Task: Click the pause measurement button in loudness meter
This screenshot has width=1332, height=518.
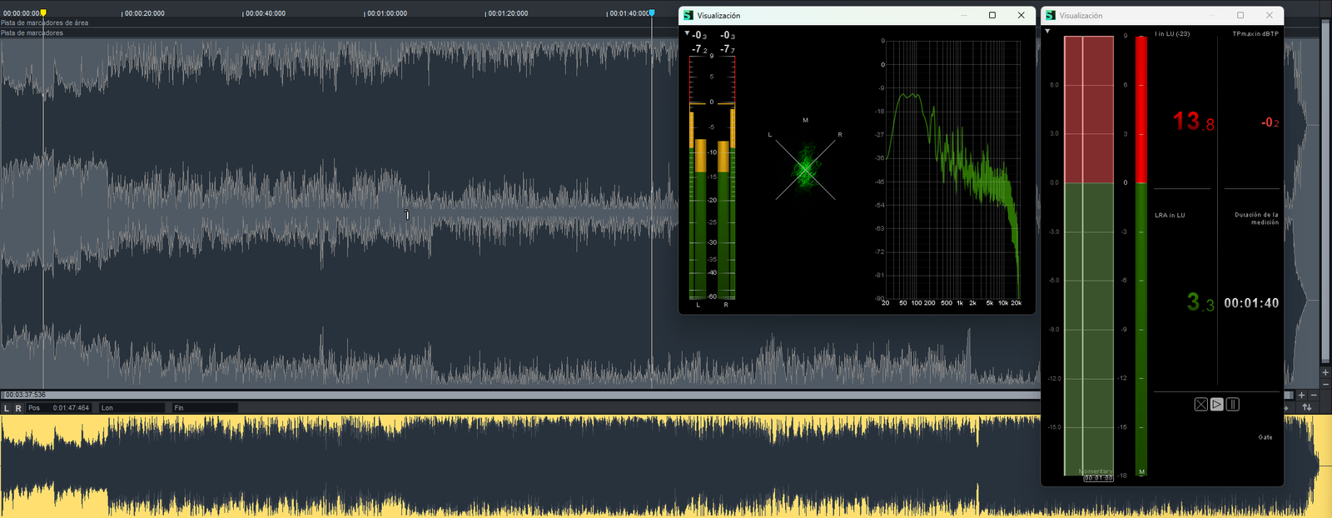Action: [1233, 404]
